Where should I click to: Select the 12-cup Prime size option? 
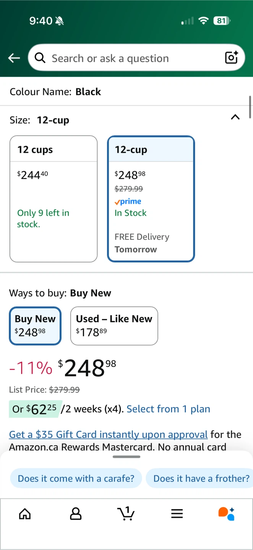[x=151, y=199]
